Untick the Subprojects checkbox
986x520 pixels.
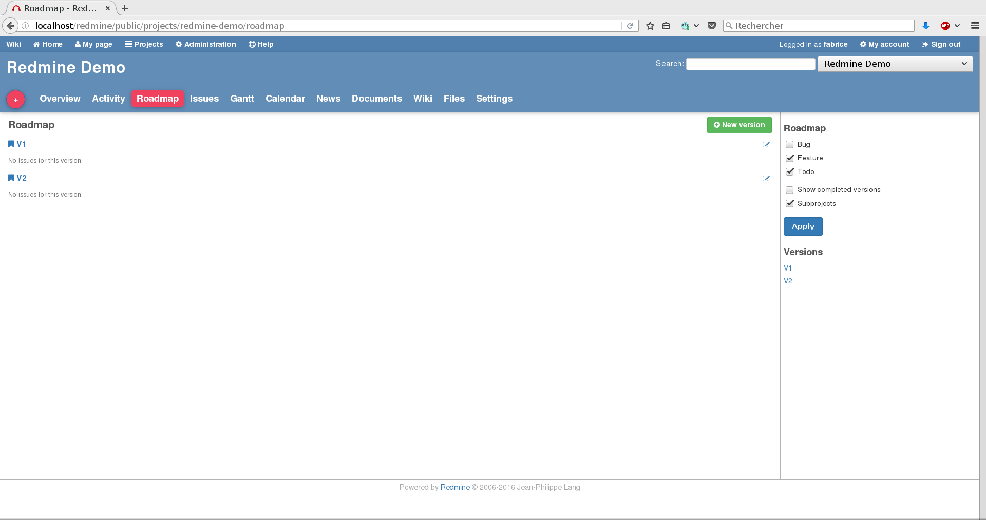pyautogui.click(x=790, y=204)
